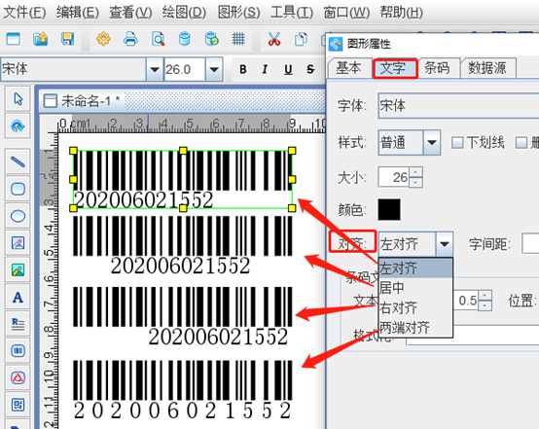Choose 右对齐 from alignment list
Image resolution: width=539 pixels, height=429 pixels.
point(415,307)
